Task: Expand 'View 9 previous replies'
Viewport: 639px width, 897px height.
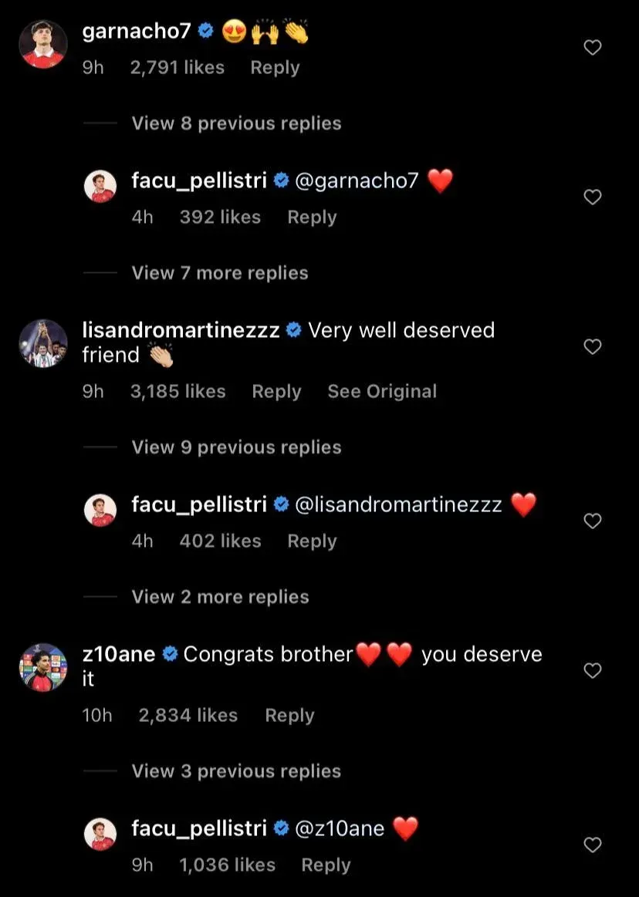Action: (x=236, y=447)
